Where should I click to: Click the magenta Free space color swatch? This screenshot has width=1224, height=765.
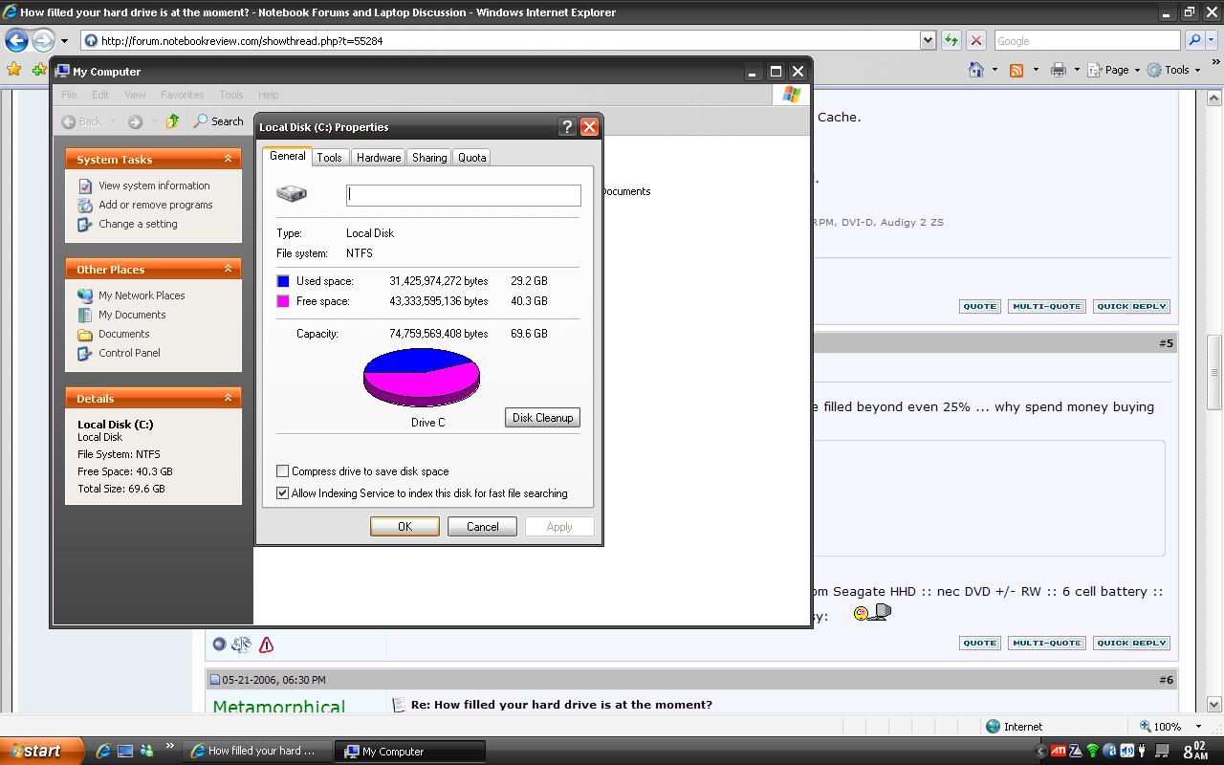283,301
